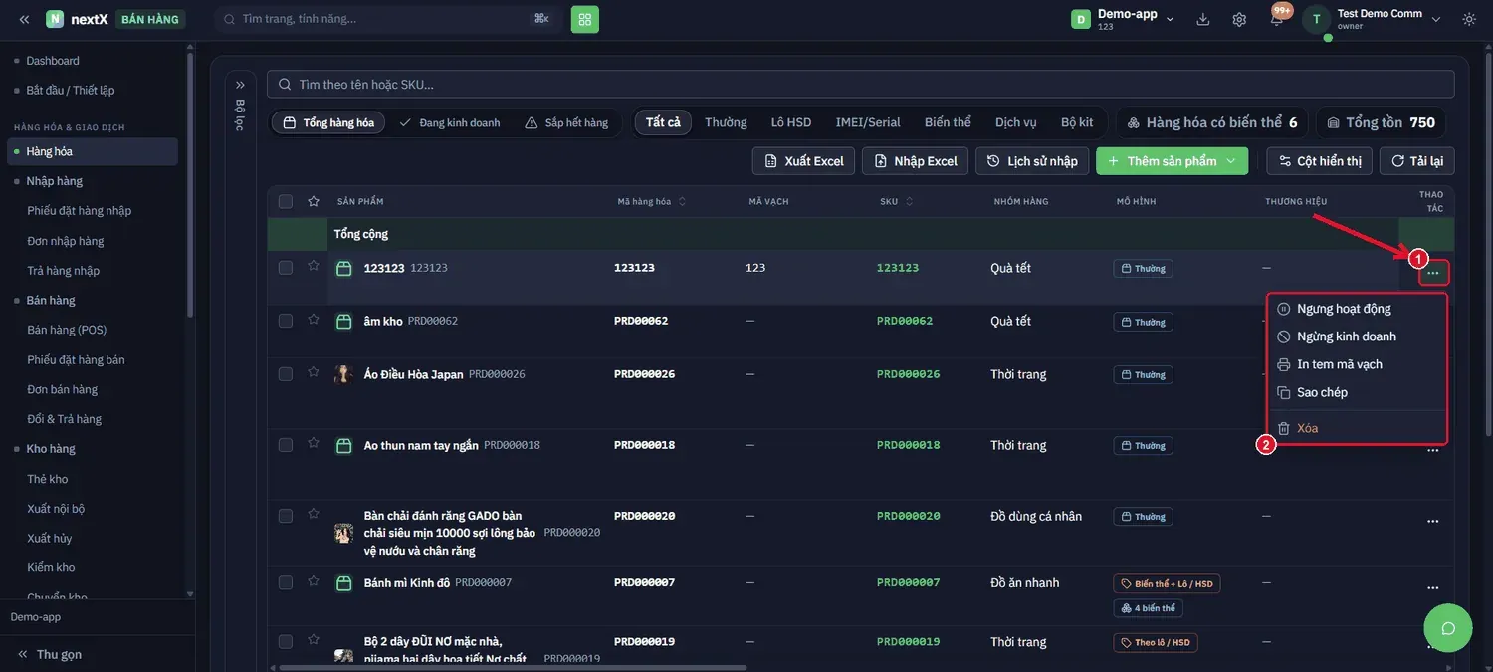Collapse the sidebar with double-chevron icon
The height and width of the screenshot is (672, 1493).
click(24, 19)
